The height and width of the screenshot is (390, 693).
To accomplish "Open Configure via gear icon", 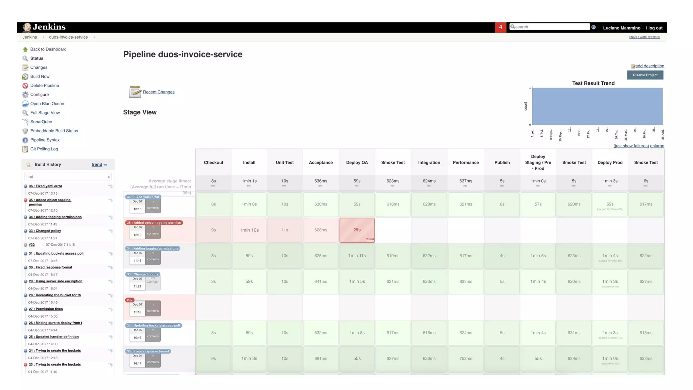I will point(25,95).
